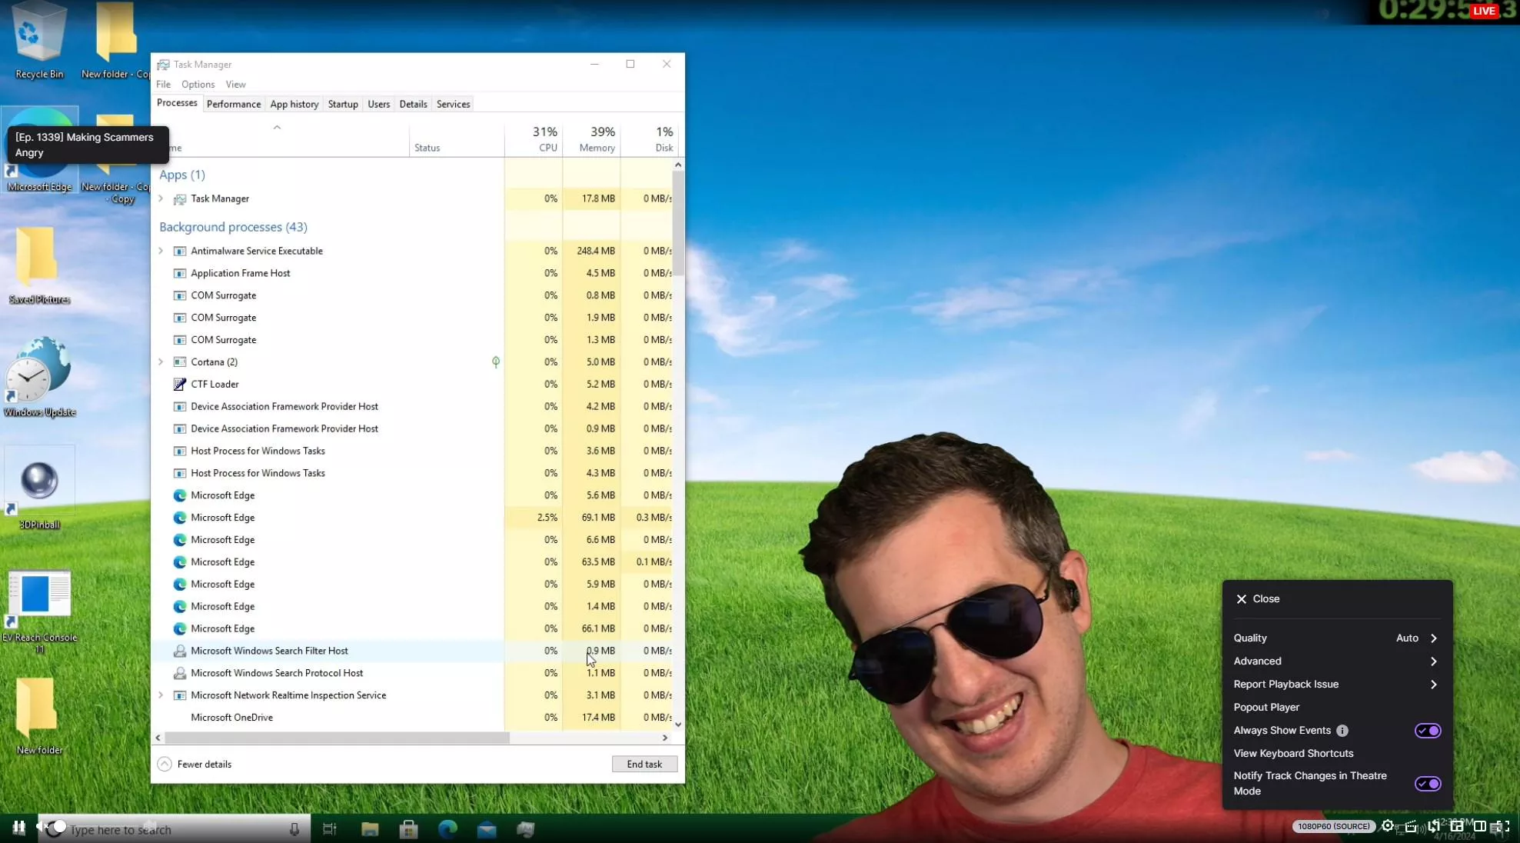
Task: Click the CTF Loader process icon
Action: coord(180,385)
